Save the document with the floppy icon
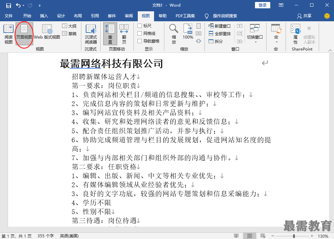This screenshot has height=239, width=334. (8, 5)
